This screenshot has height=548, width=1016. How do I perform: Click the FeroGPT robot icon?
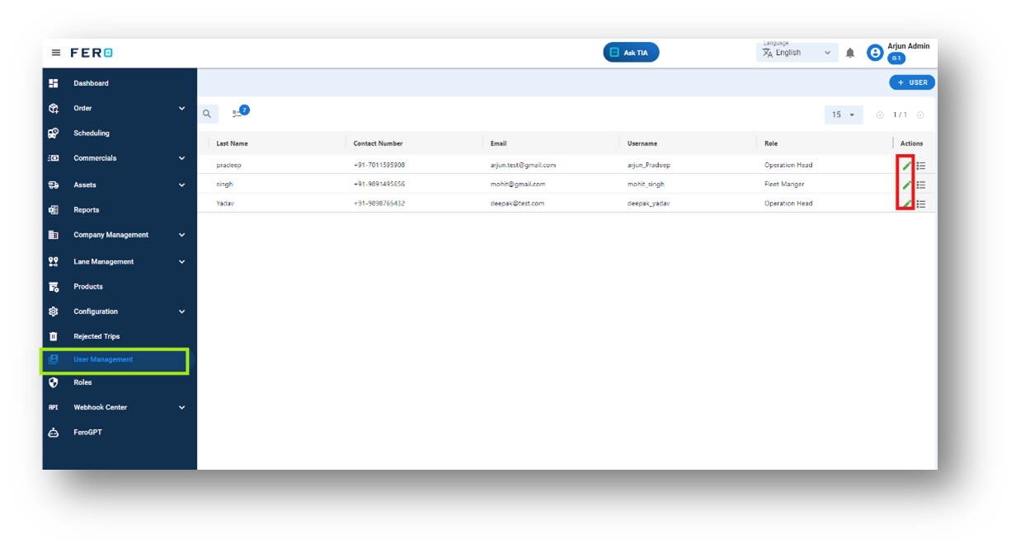click(54, 433)
